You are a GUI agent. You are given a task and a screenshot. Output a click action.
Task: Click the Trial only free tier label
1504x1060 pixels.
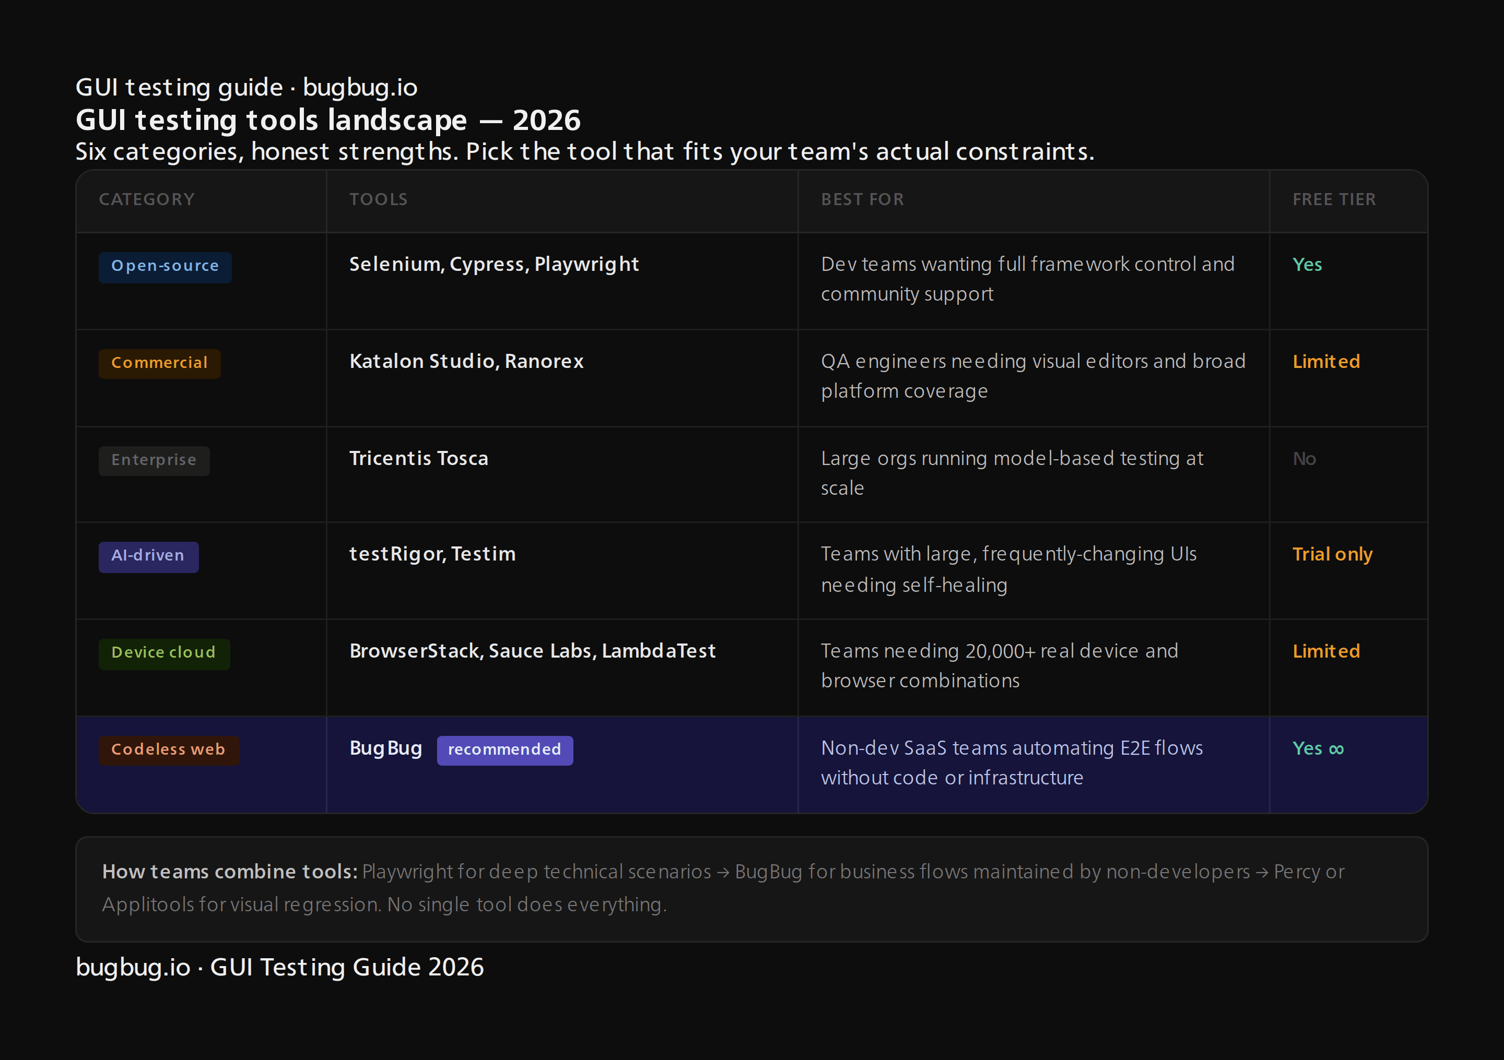1332,555
